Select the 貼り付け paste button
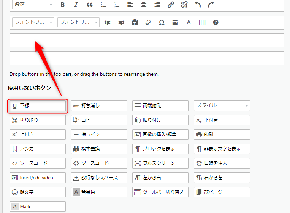The image size is (290, 213). 160,120
